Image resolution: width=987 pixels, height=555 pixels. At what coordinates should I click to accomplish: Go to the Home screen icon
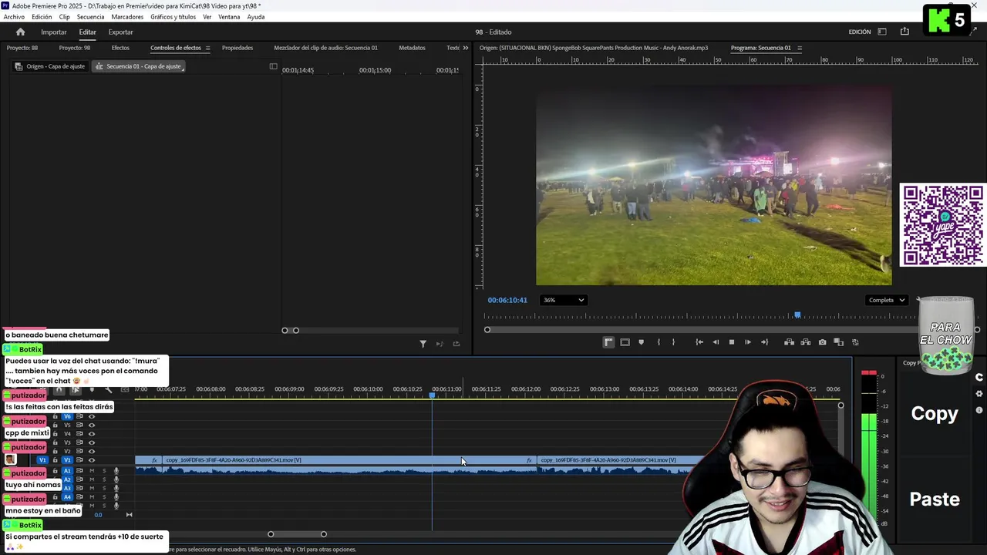click(x=20, y=32)
